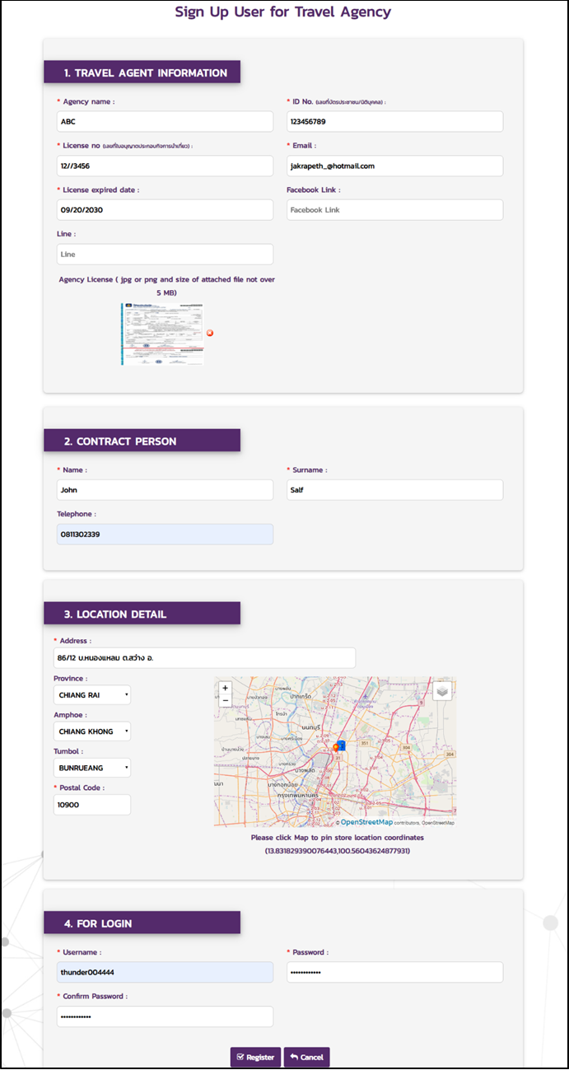Open the Province dropdown showing CHIANG RAI
This screenshot has height=1070, width=569.
tap(92, 695)
